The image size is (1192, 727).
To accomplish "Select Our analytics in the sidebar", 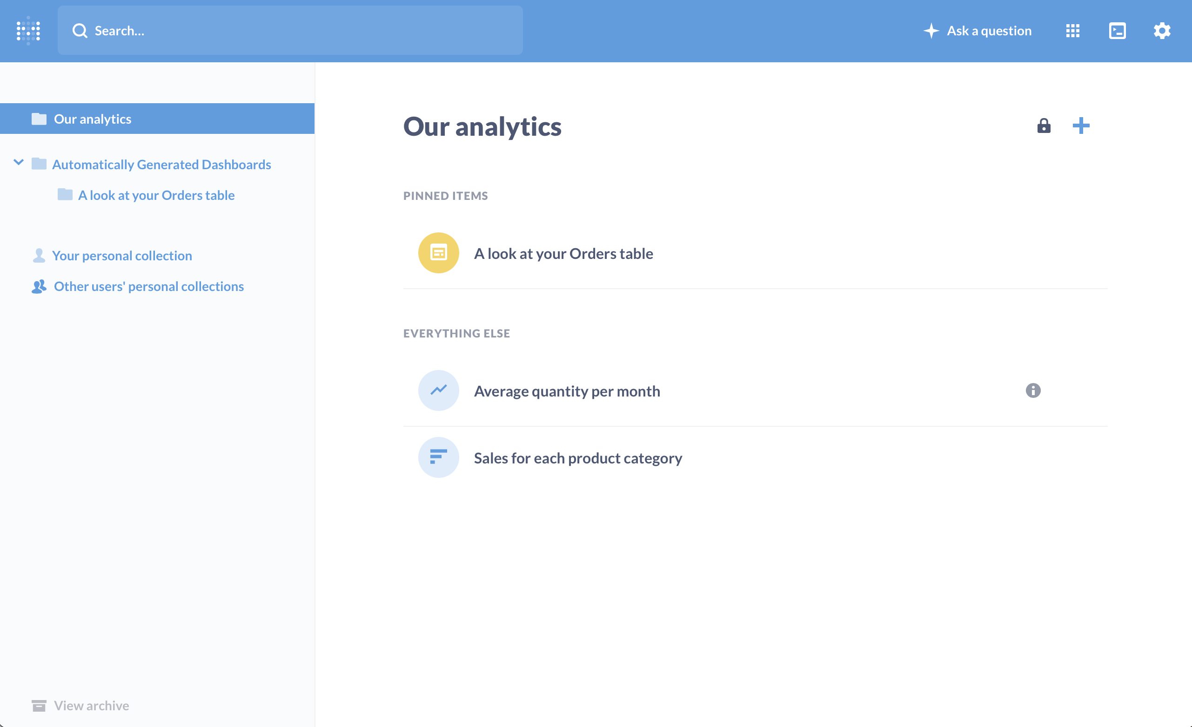I will tap(92, 119).
